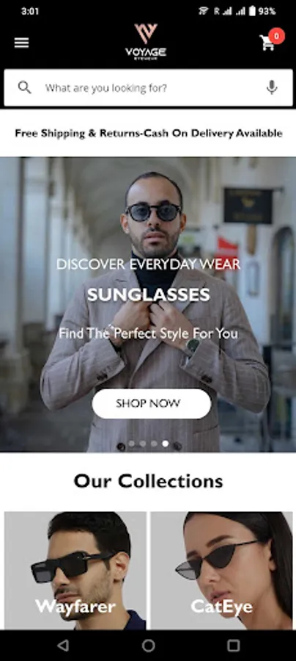Screen dimensions: 296x661
Task: Select the active fourth carousel dot
Action: pos(166,444)
